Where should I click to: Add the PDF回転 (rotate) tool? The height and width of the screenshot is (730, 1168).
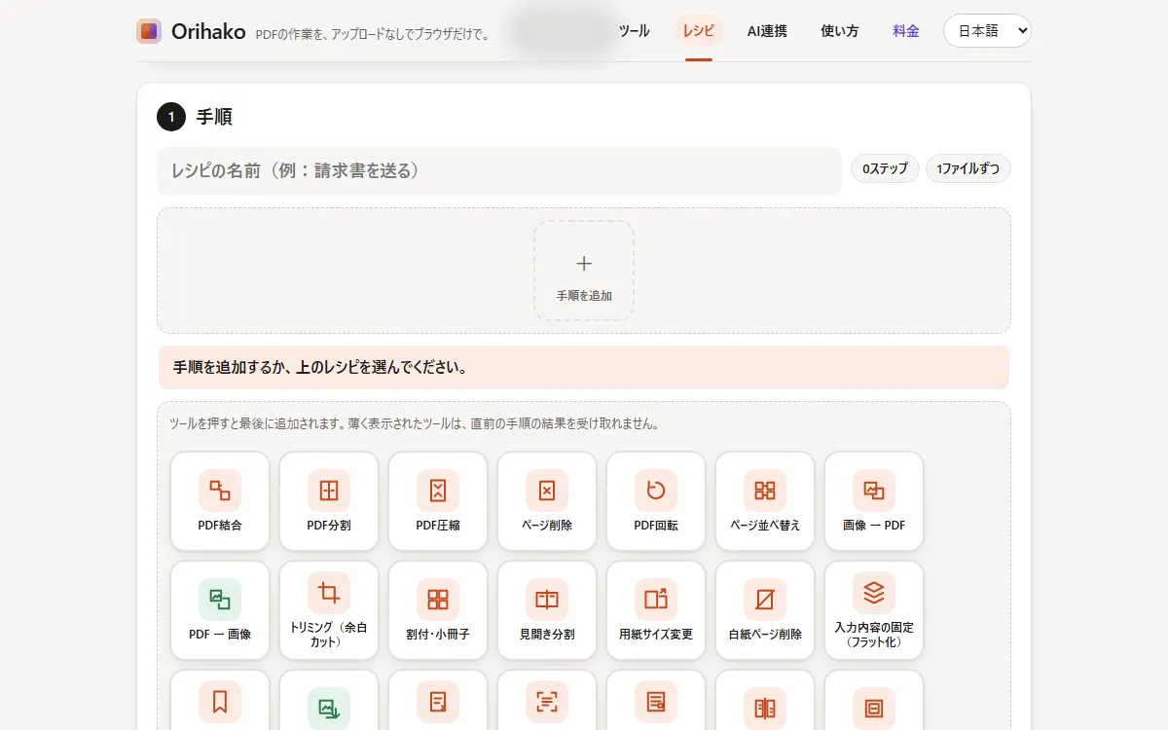click(656, 501)
